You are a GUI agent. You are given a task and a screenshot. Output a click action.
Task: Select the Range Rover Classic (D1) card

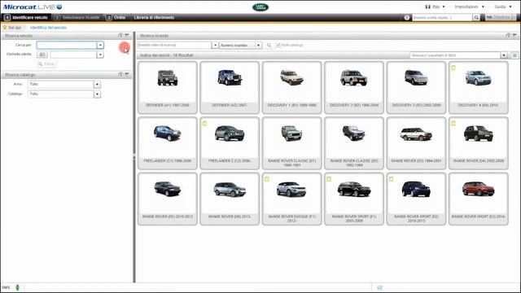point(291,143)
